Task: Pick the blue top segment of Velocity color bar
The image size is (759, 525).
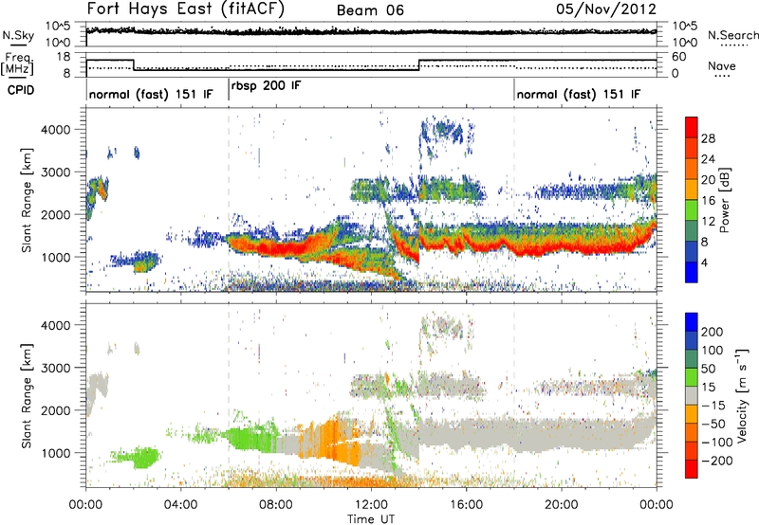Action: pyautogui.click(x=692, y=322)
